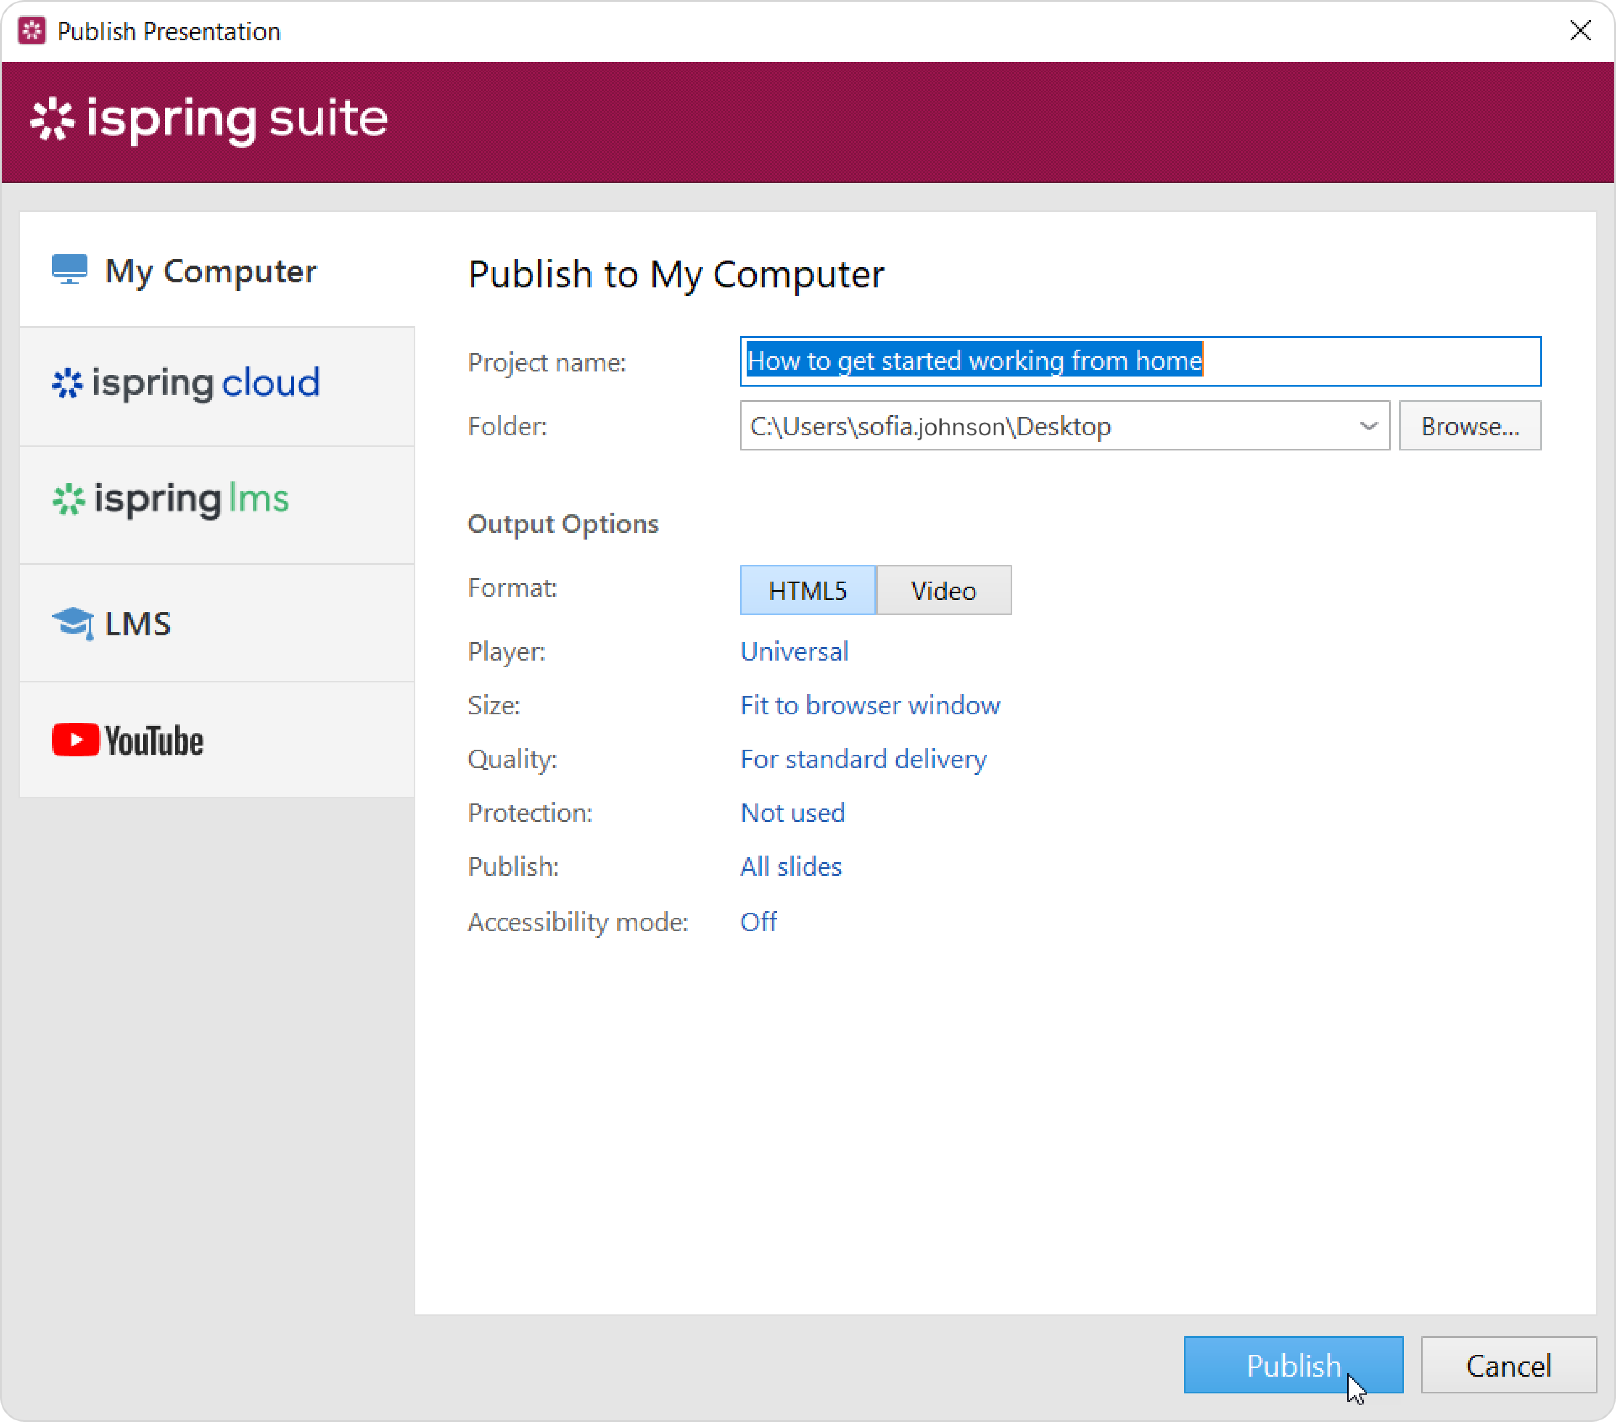Click the iSpring Suite header logo
The image size is (1616, 1422).
[209, 119]
